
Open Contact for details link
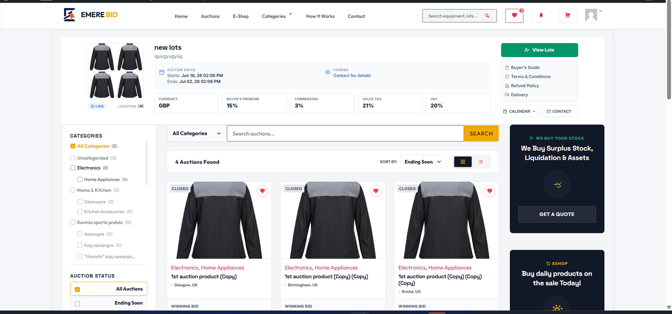352,76
